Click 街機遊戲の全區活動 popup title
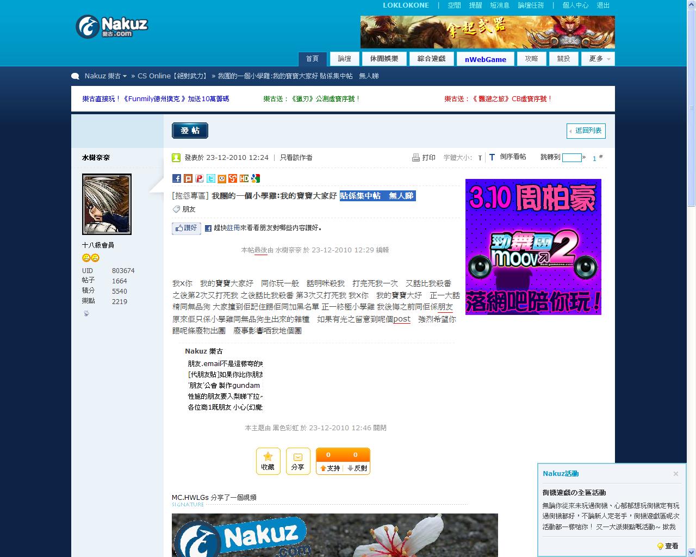The image size is (696, 557). (574, 492)
